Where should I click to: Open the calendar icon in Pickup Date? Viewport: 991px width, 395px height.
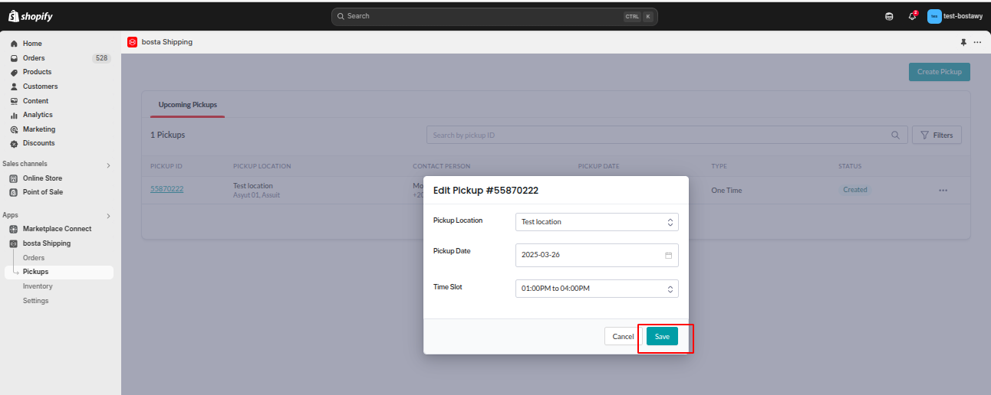coord(668,255)
